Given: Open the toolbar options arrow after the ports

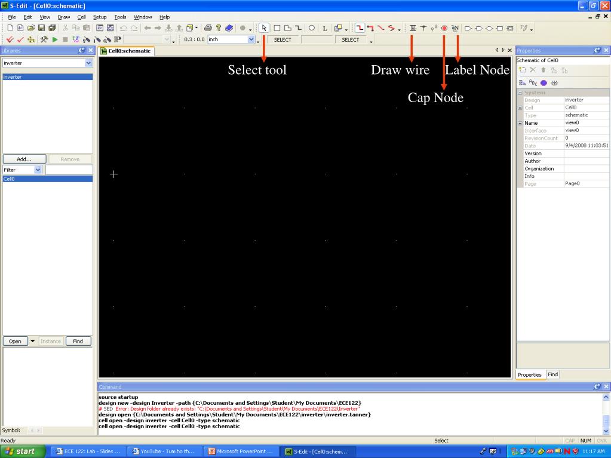Looking at the screenshot, I should pyautogui.click(x=532, y=30).
